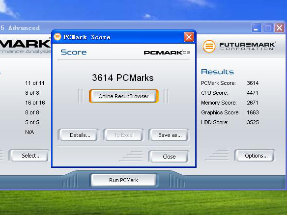
Task: Click the HDD Score value 3525
Action: pos(253,122)
